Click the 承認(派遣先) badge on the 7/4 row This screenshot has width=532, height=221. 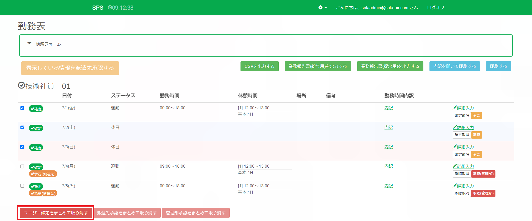click(x=43, y=174)
